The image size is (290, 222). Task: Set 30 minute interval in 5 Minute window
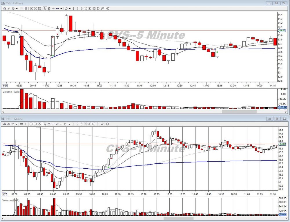click(x=90, y=8)
